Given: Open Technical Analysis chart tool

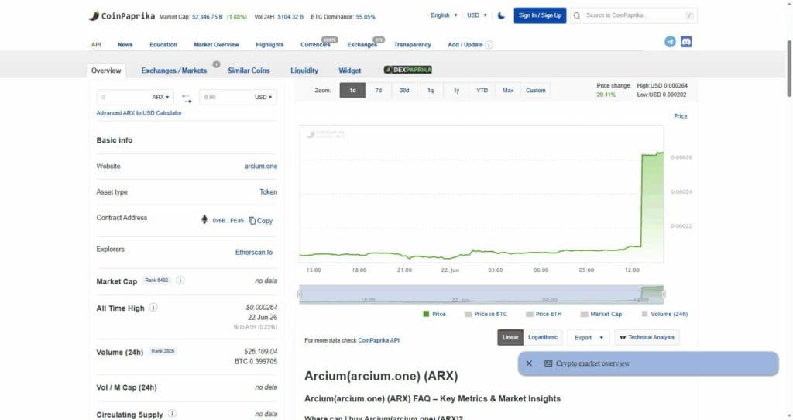Looking at the screenshot, I should coord(647,337).
